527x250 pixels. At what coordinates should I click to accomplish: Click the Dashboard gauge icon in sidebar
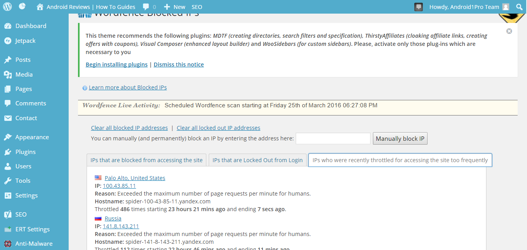8,26
